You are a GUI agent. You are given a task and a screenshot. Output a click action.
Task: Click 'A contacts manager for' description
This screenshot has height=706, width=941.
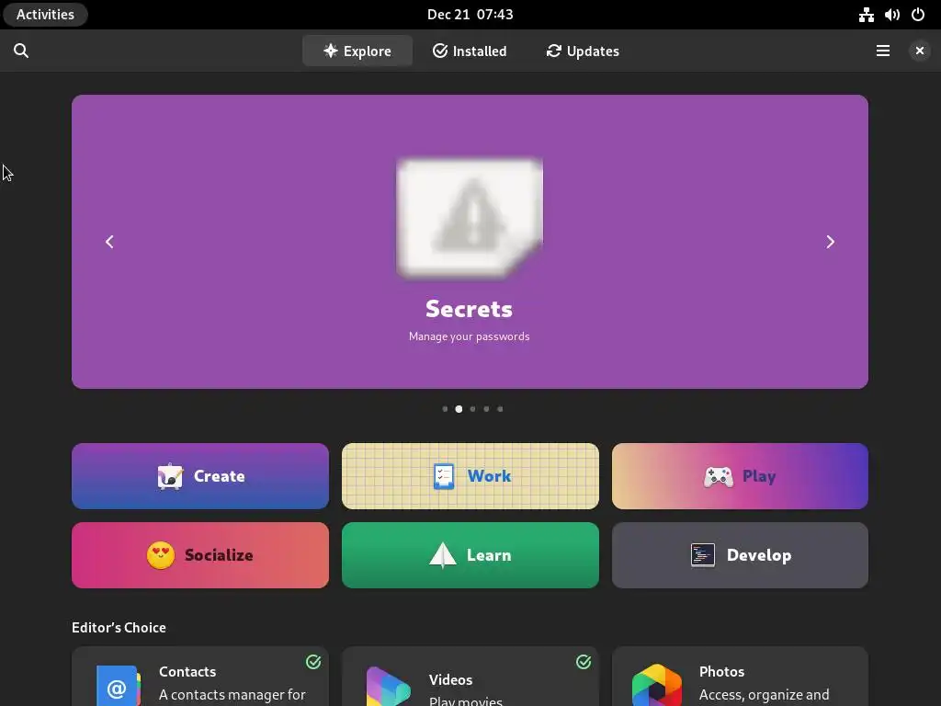click(232, 695)
